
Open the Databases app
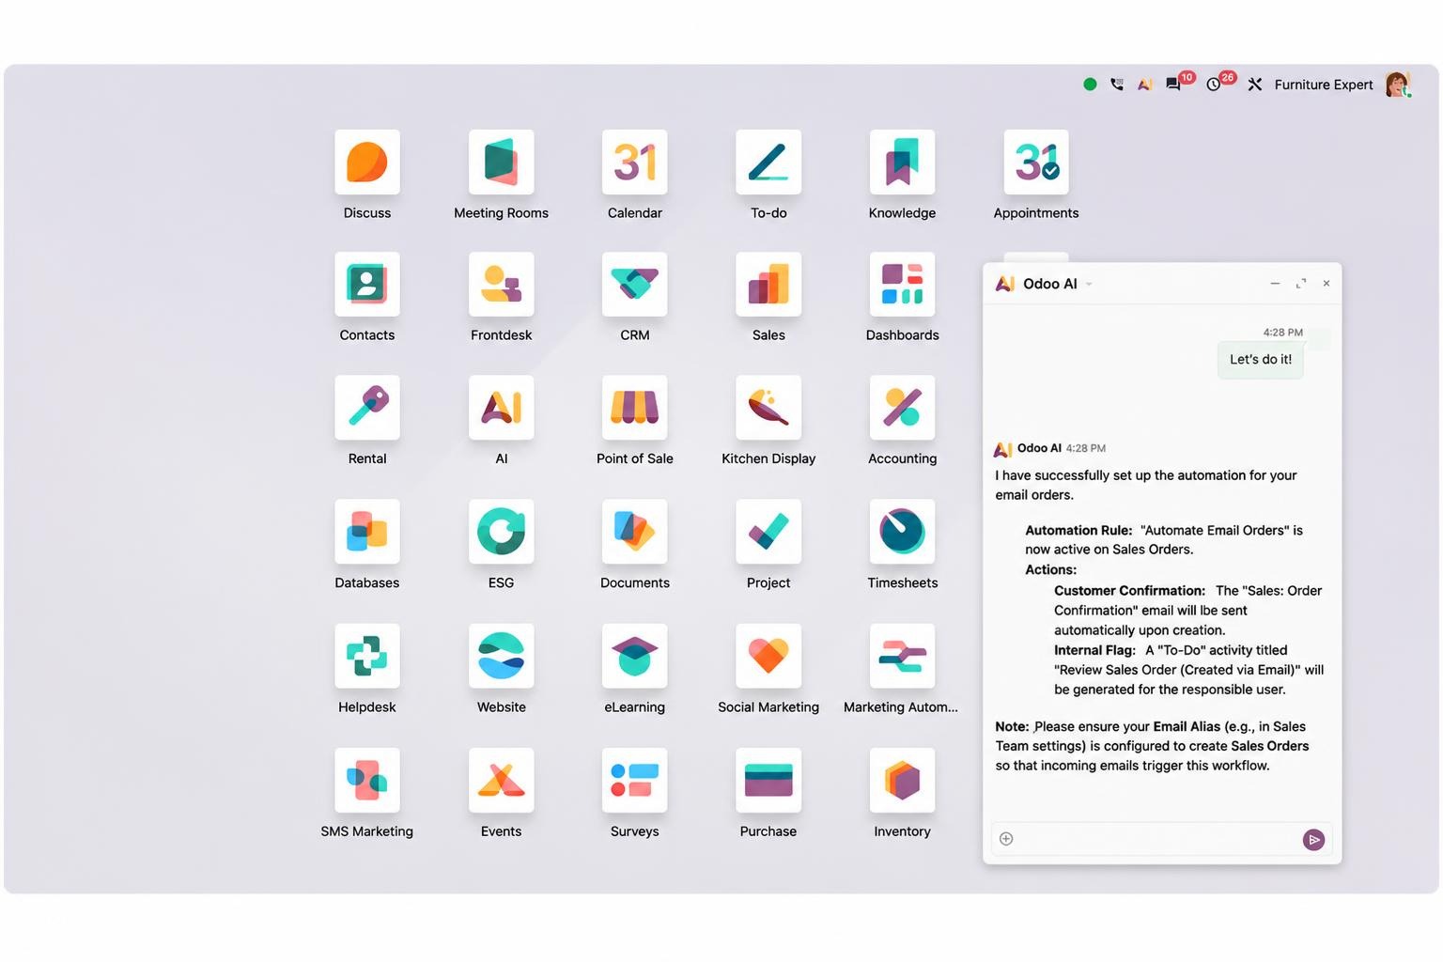tap(366, 532)
